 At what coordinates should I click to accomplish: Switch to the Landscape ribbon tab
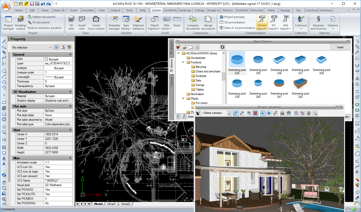[185, 10]
